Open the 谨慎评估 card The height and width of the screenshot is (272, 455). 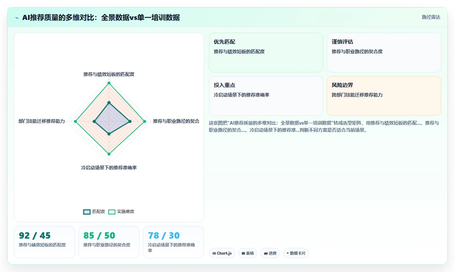pyautogui.click(x=384, y=53)
